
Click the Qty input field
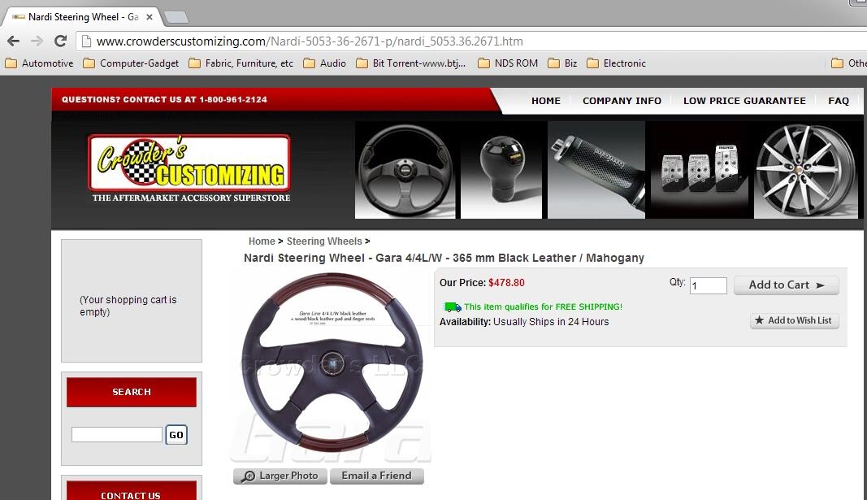pyautogui.click(x=709, y=285)
